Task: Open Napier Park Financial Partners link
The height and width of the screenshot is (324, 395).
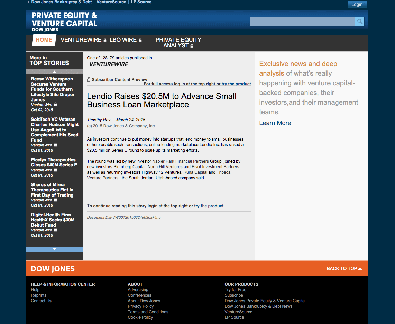Action: 180,161
